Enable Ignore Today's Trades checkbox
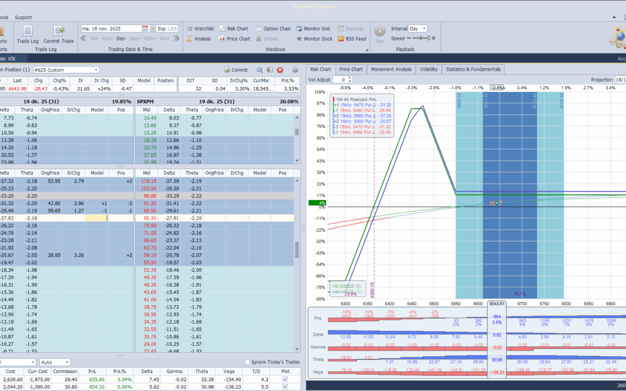626x391 pixels. 248,362
